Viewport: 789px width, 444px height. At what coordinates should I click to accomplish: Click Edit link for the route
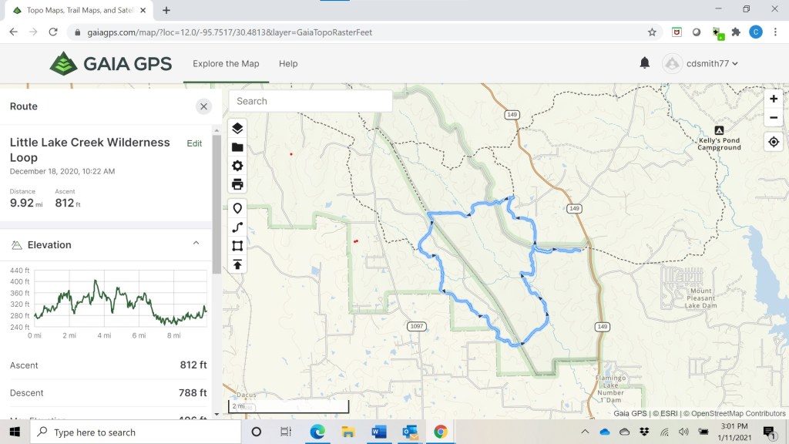coord(194,143)
